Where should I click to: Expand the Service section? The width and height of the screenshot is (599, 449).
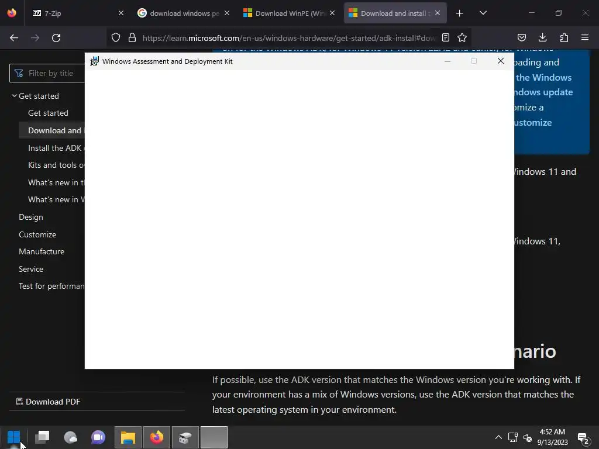tap(31, 269)
